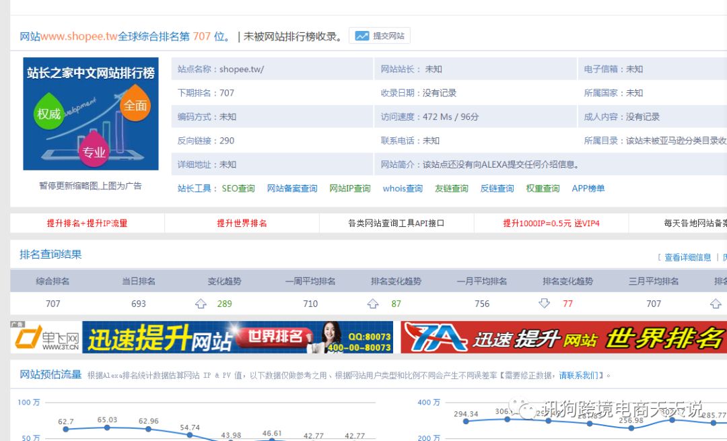This screenshot has width=727, height=441.
Task: Click the 一月平均排名 column header
Action: click(482, 281)
